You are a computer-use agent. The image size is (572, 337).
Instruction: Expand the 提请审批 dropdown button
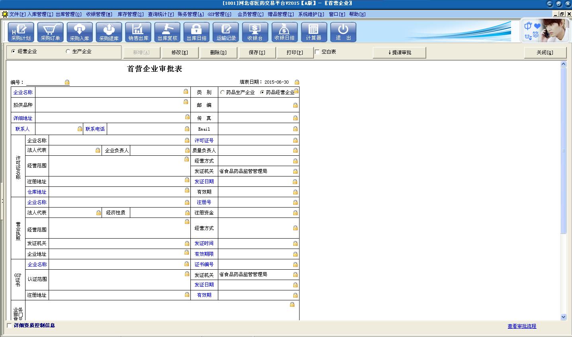(x=399, y=53)
